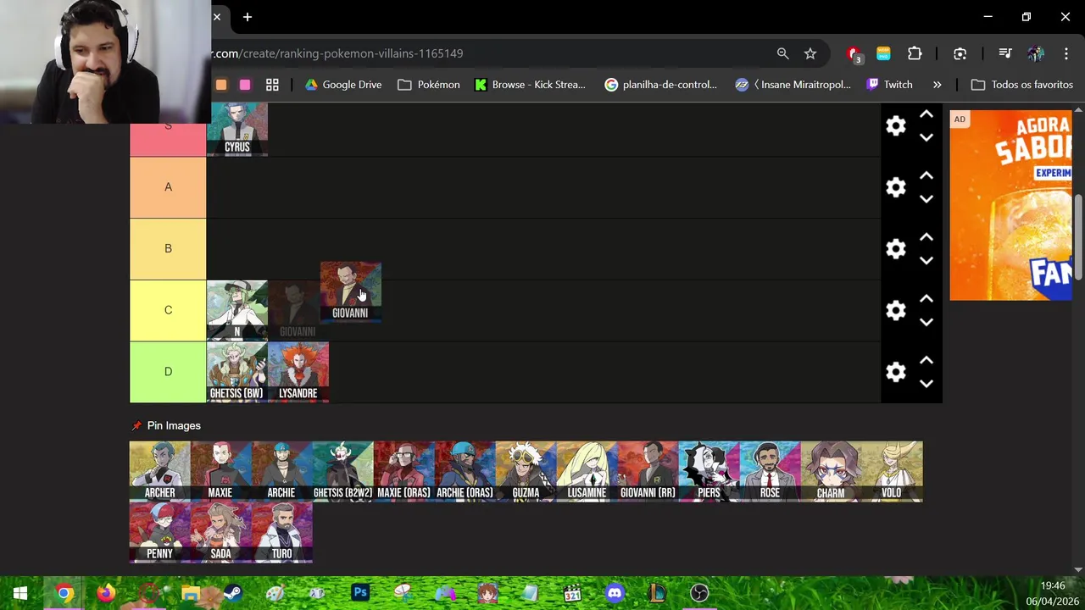Image resolution: width=1085 pixels, height=610 pixels.
Task: Click the A tier label
Action: pyautogui.click(x=168, y=187)
